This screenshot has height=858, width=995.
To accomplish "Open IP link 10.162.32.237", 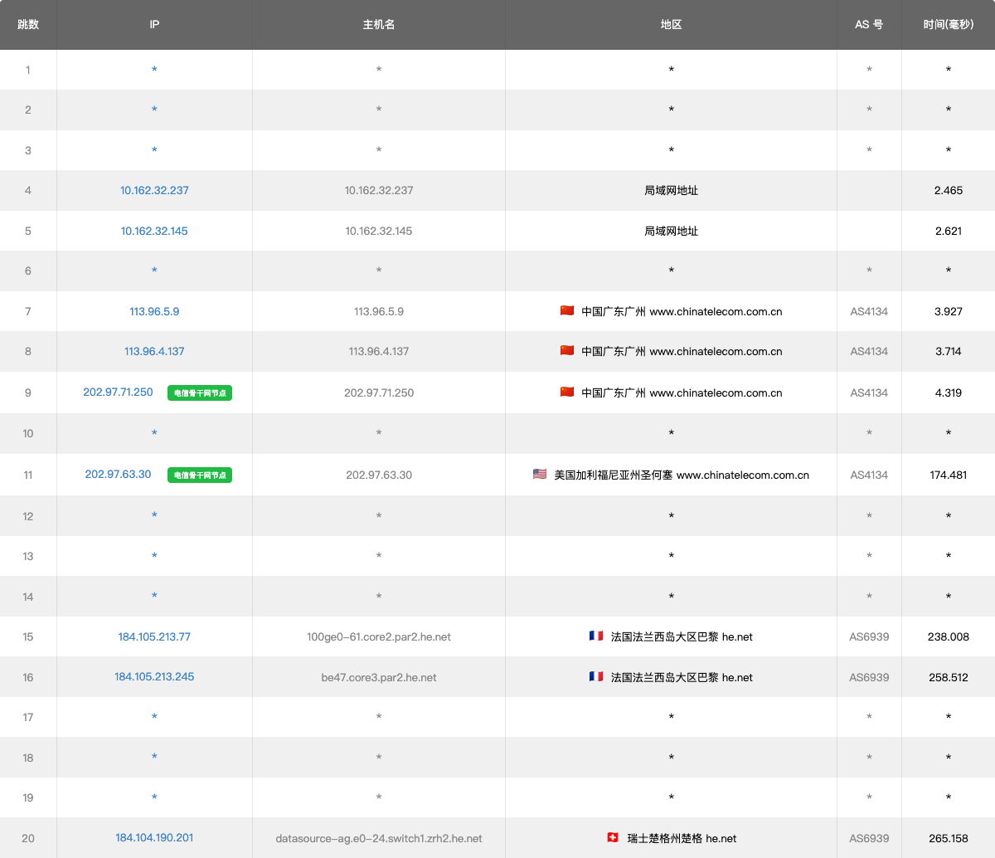I will coord(154,190).
